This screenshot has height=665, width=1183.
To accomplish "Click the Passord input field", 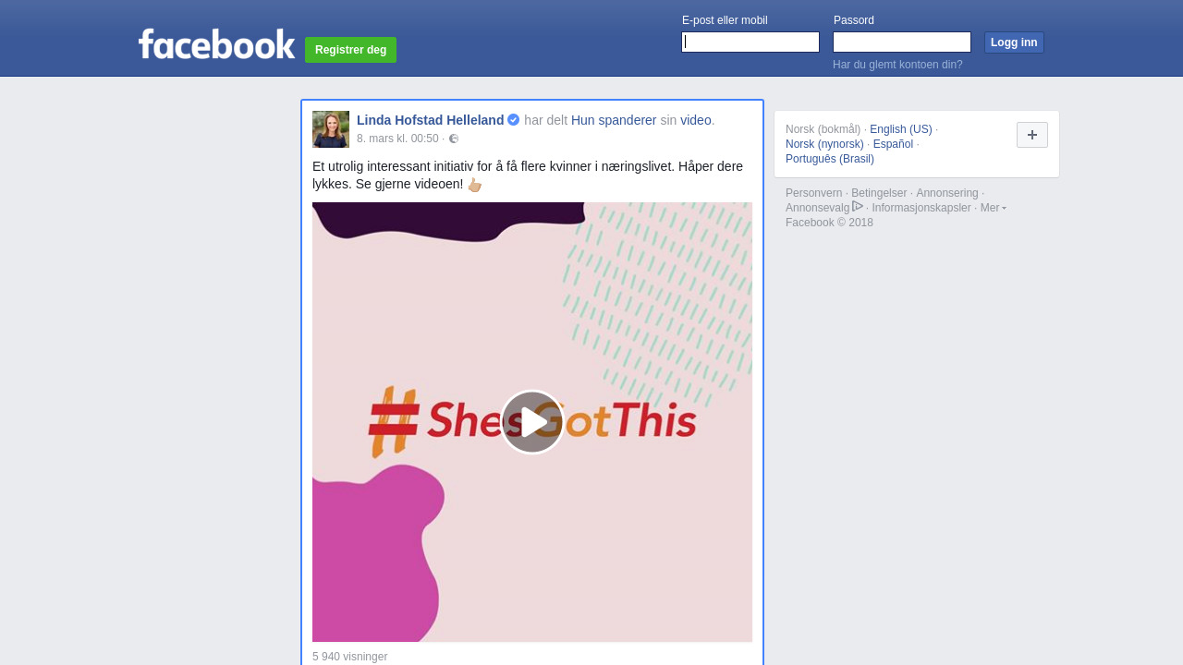I will (x=902, y=42).
